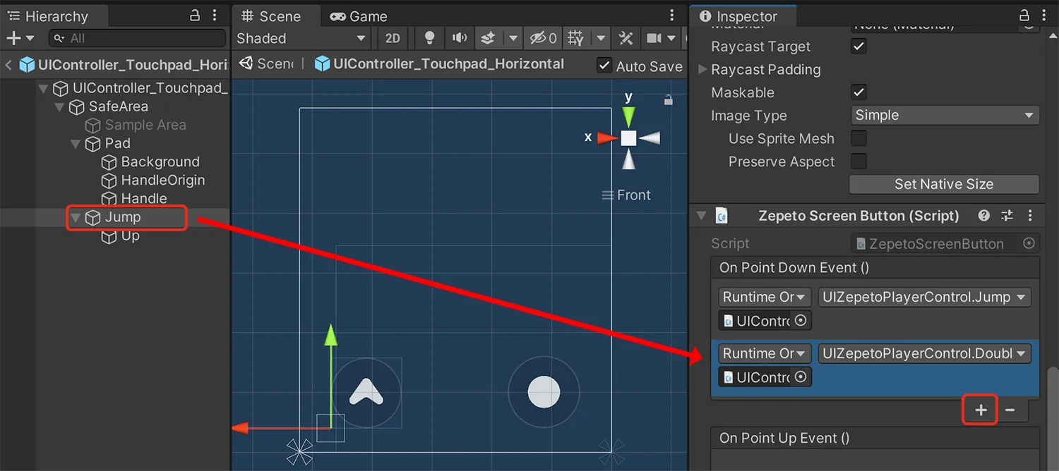Collapse the Jump object in hierarchy
The image size is (1059, 471).
(x=76, y=218)
